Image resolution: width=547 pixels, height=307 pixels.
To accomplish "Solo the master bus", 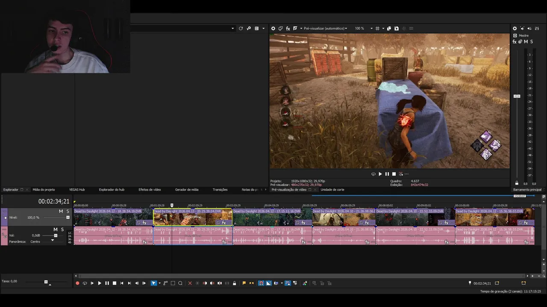I will pos(532,42).
